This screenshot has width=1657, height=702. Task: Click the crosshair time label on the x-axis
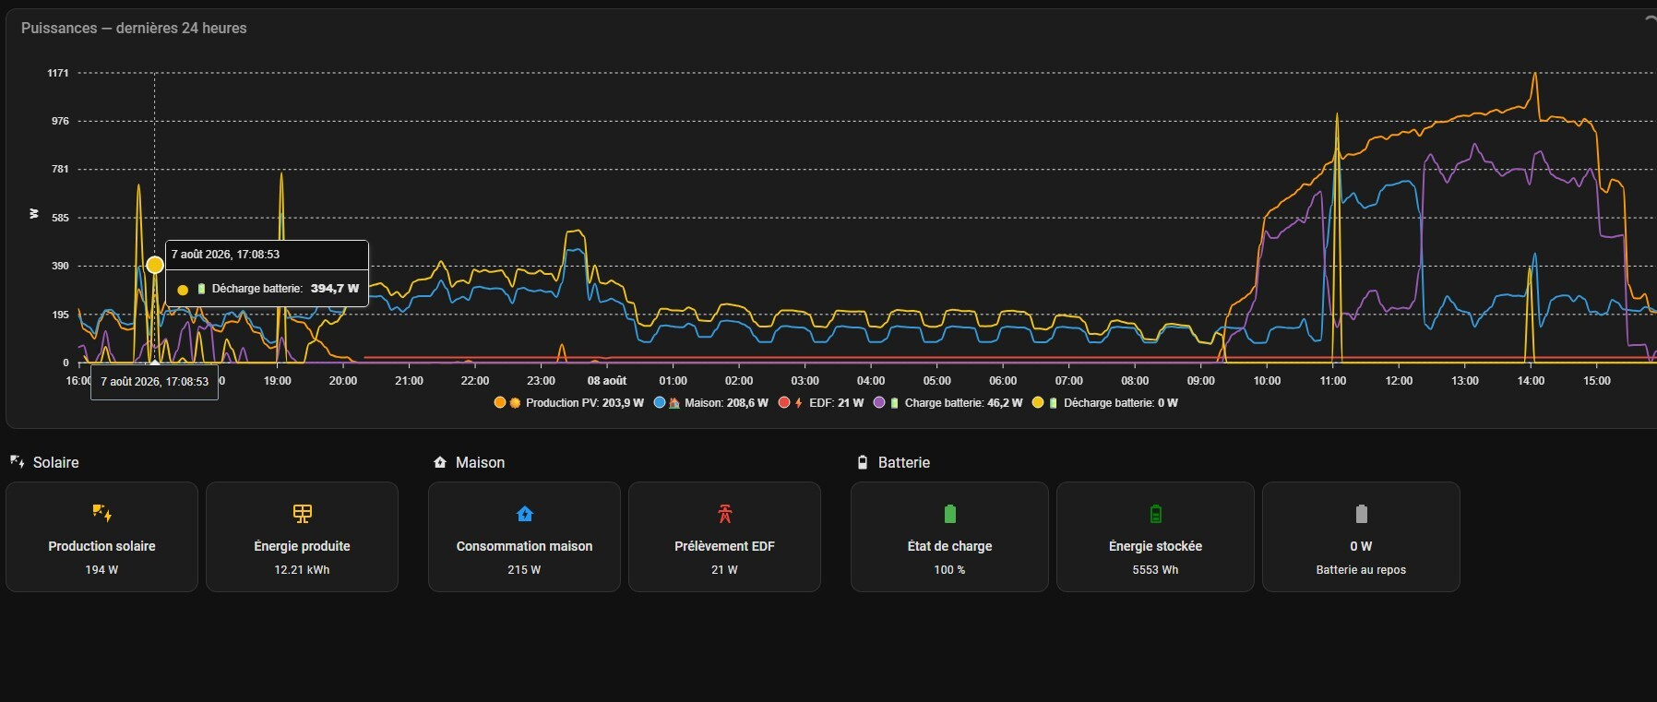point(154,381)
